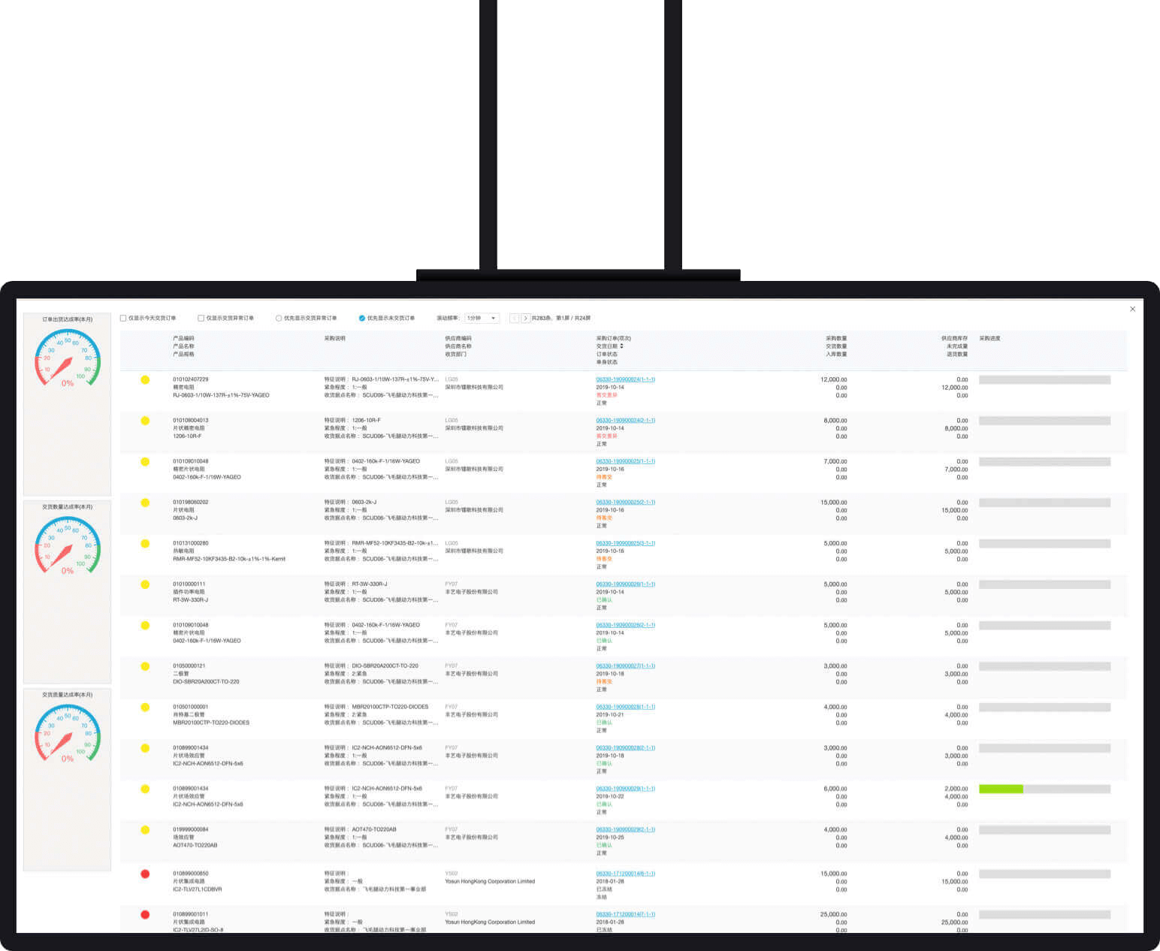Viewport: 1160px width, 951px height.
Task: Click product spec RJ-0603-1/10W-137R-±1%-75V-YAGEO
Action: click(x=221, y=395)
